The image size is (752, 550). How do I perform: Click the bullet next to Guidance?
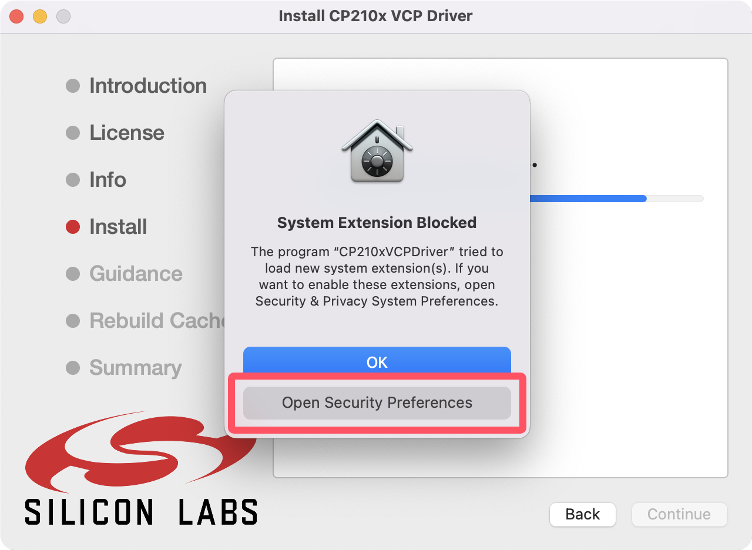pyautogui.click(x=73, y=274)
